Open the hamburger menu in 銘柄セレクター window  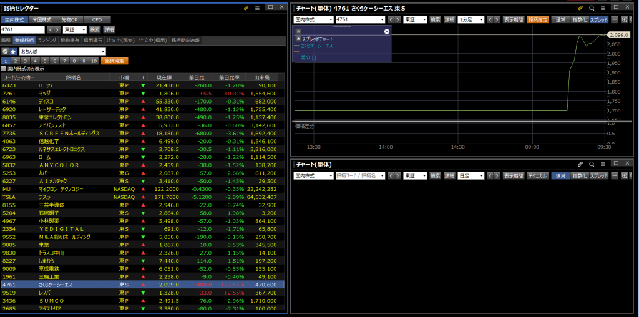(257, 7)
